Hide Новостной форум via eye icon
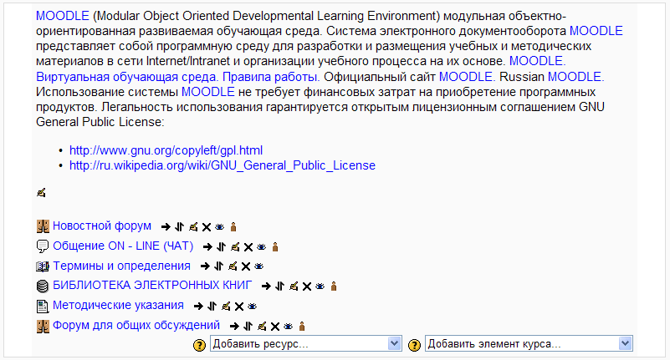The height and width of the screenshot is (360, 670). (x=220, y=227)
